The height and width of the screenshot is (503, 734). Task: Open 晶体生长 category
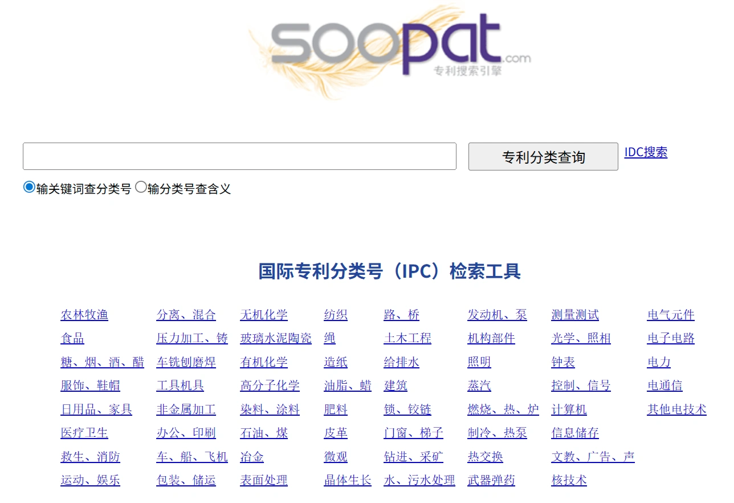pyautogui.click(x=348, y=480)
